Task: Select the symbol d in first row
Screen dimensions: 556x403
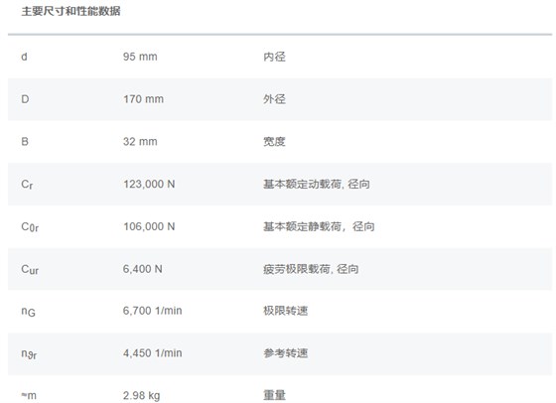Action: 24,57
